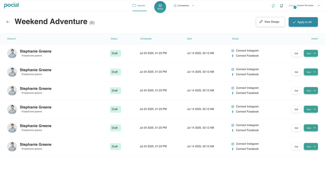Click the Account column header
The image size is (325, 183).
click(x=11, y=39)
